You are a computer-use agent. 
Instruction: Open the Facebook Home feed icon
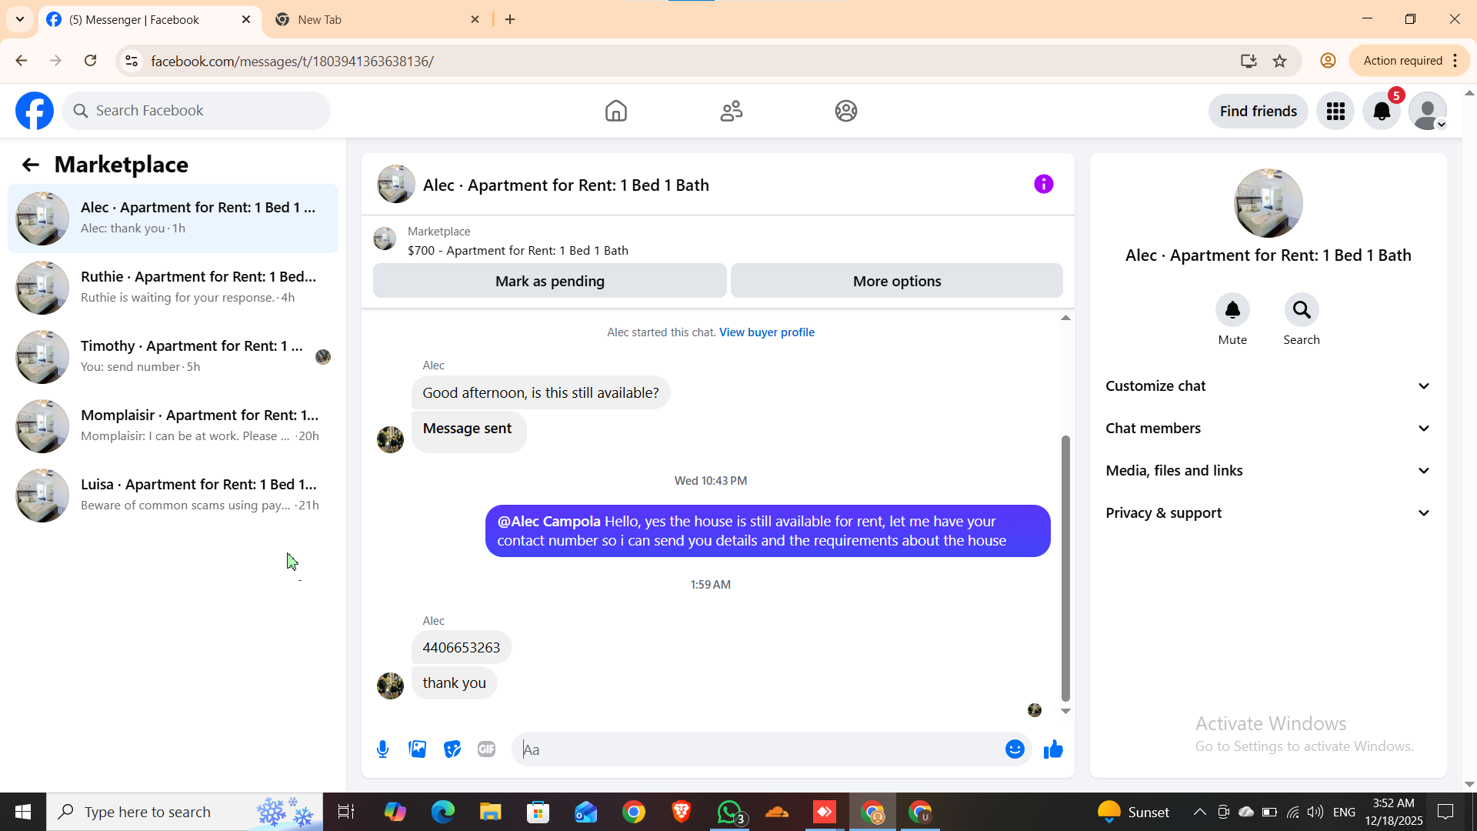[615, 111]
